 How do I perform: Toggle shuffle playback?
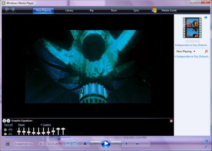[68, 143]
